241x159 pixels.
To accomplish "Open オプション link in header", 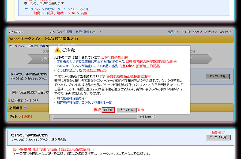I will pos(210,32).
